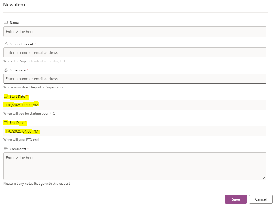
Task: Click the Start Date field label
Action: click(x=17, y=97)
